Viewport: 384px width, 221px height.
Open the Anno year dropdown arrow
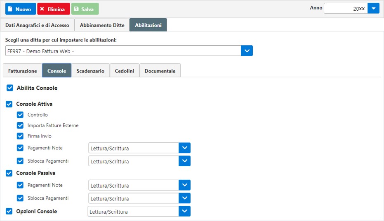pos(373,8)
